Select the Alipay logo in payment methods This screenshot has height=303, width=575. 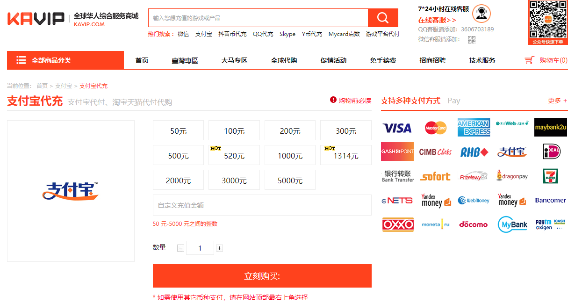512,152
